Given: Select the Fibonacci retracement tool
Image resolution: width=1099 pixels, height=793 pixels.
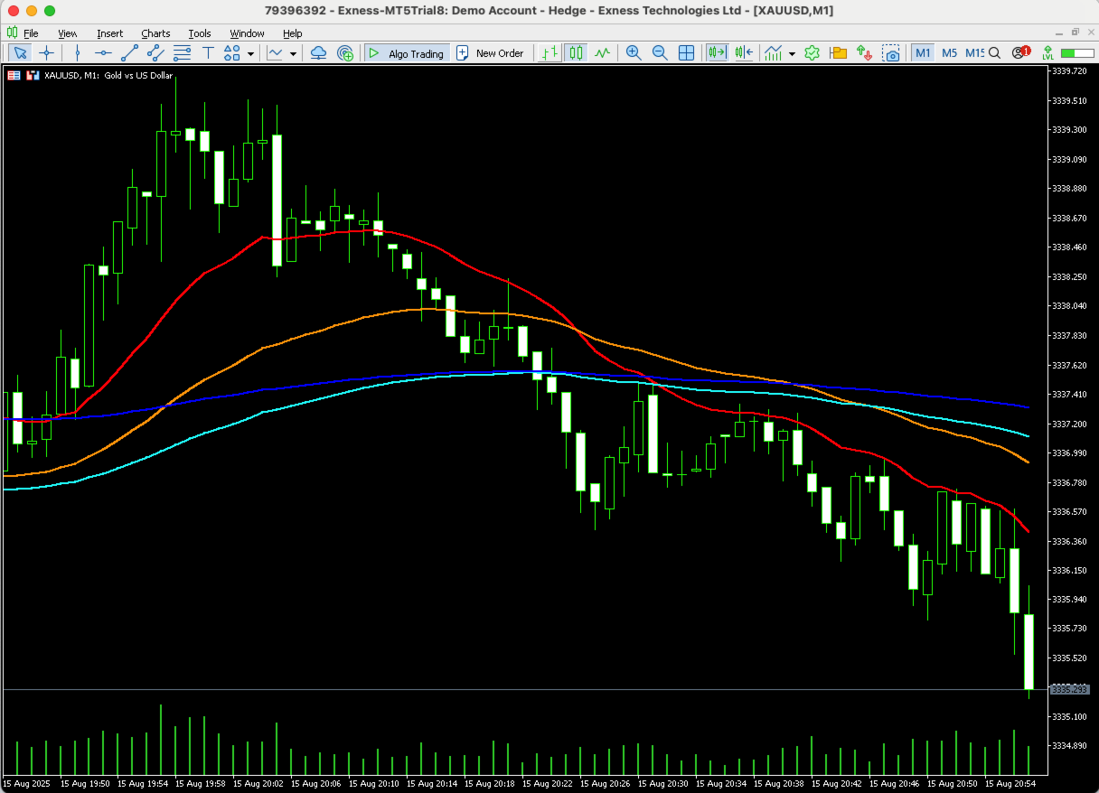Looking at the screenshot, I should coord(182,53).
